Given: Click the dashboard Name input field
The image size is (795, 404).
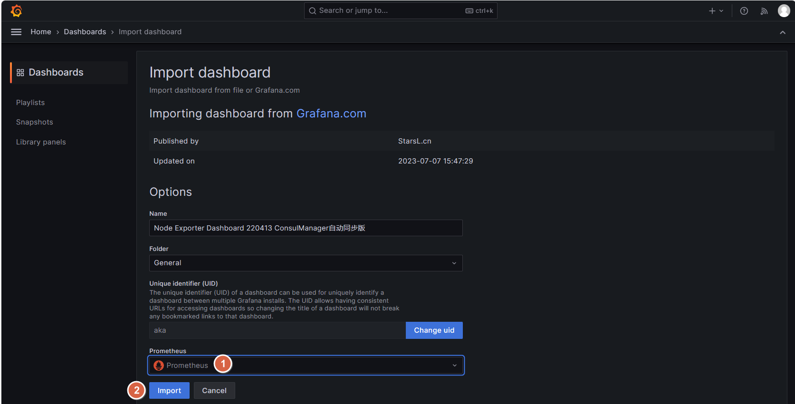Looking at the screenshot, I should 306,228.
